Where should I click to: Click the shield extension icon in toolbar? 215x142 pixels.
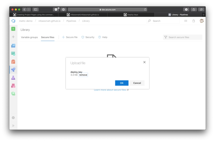56,9
